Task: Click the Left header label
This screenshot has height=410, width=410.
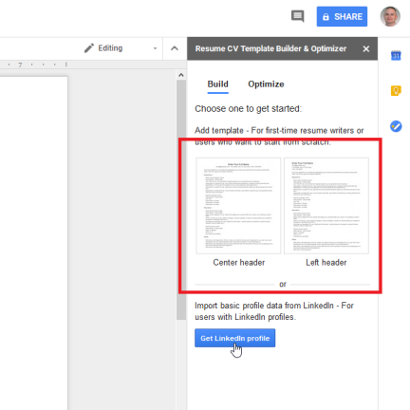Action: pos(326,263)
